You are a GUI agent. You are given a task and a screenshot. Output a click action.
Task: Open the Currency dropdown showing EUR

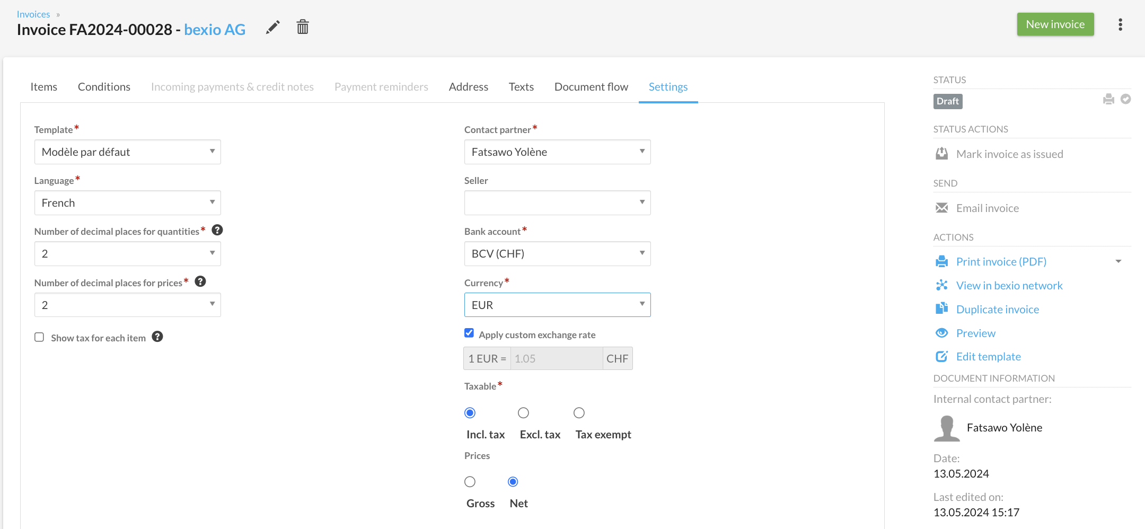click(x=558, y=305)
